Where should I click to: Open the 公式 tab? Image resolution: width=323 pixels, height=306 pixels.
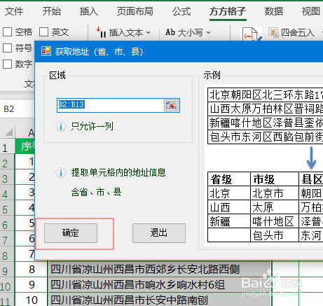point(181,11)
